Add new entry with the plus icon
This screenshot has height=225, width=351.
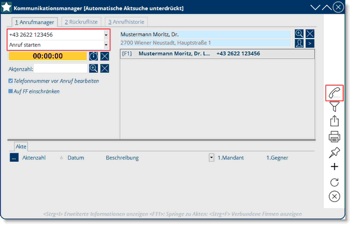coord(334,166)
